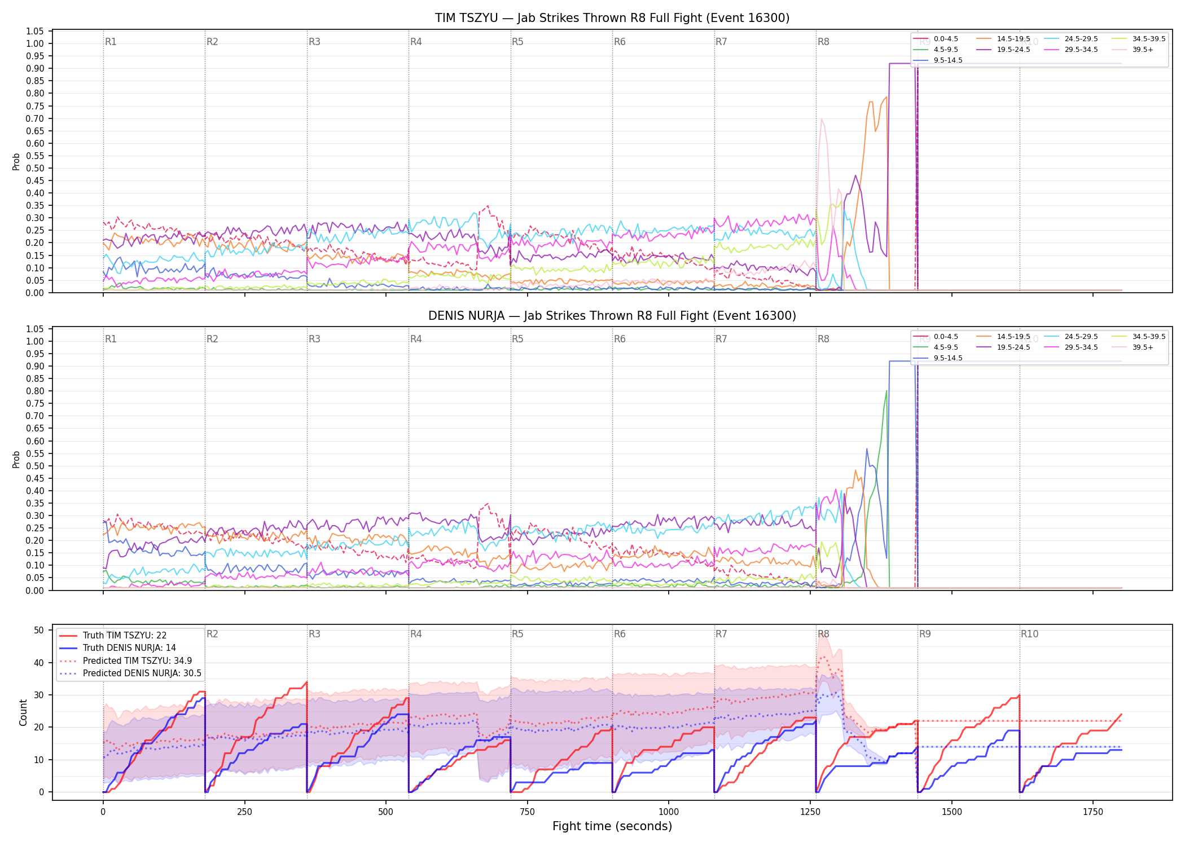Click '24.5-29.5' legend entry in TIM TSZYU chart

tap(1071, 39)
